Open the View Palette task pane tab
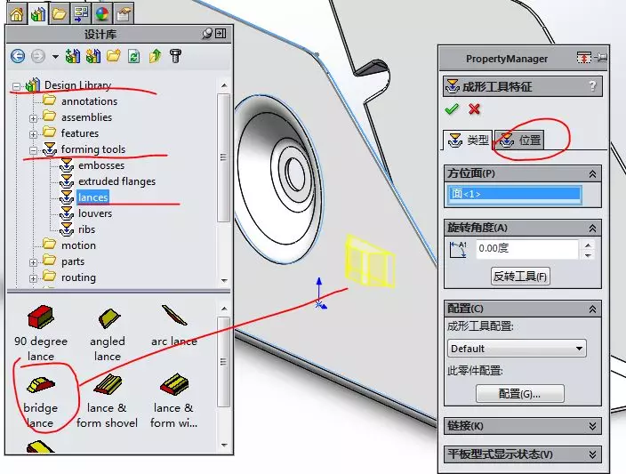The height and width of the screenshot is (474, 626). pos(81,14)
